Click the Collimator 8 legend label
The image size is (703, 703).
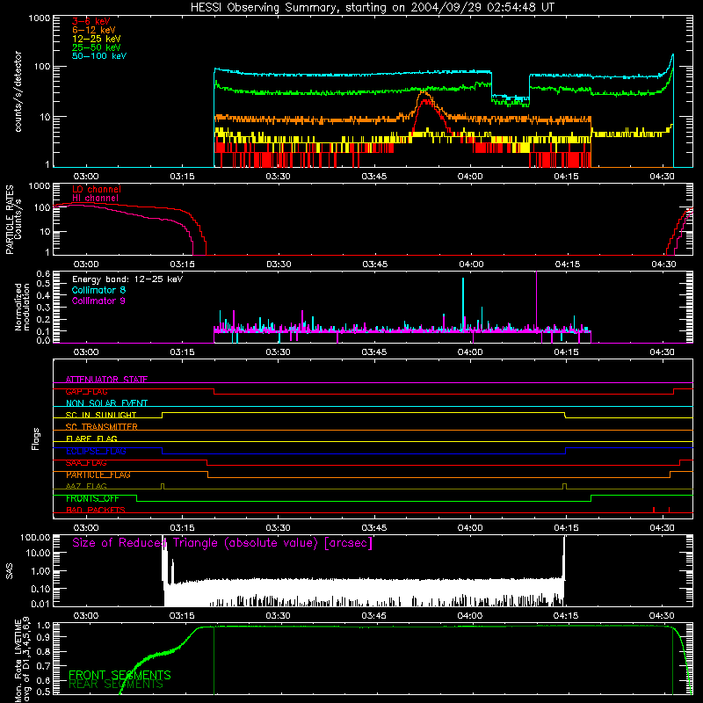tap(98, 290)
